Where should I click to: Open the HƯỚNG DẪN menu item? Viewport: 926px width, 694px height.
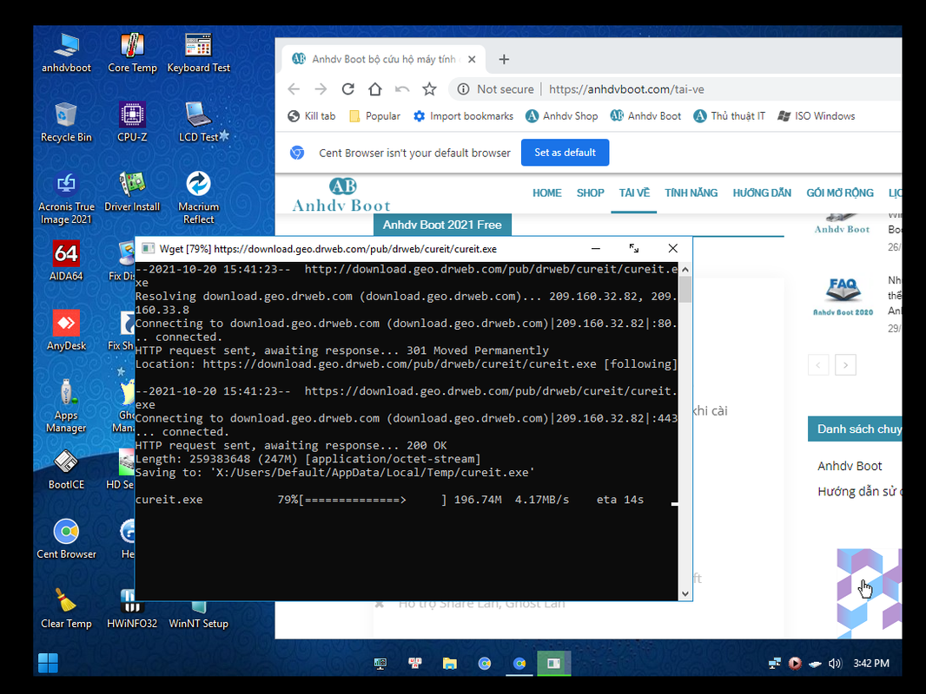(762, 193)
